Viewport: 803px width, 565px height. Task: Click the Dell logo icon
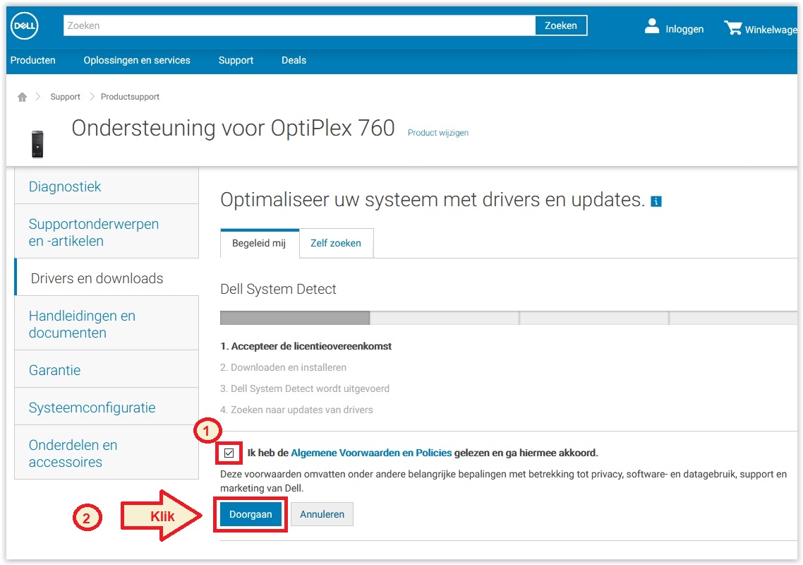[x=25, y=25]
